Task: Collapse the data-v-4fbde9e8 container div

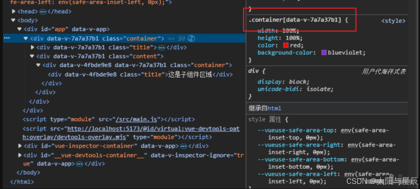Action: (38, 65)
